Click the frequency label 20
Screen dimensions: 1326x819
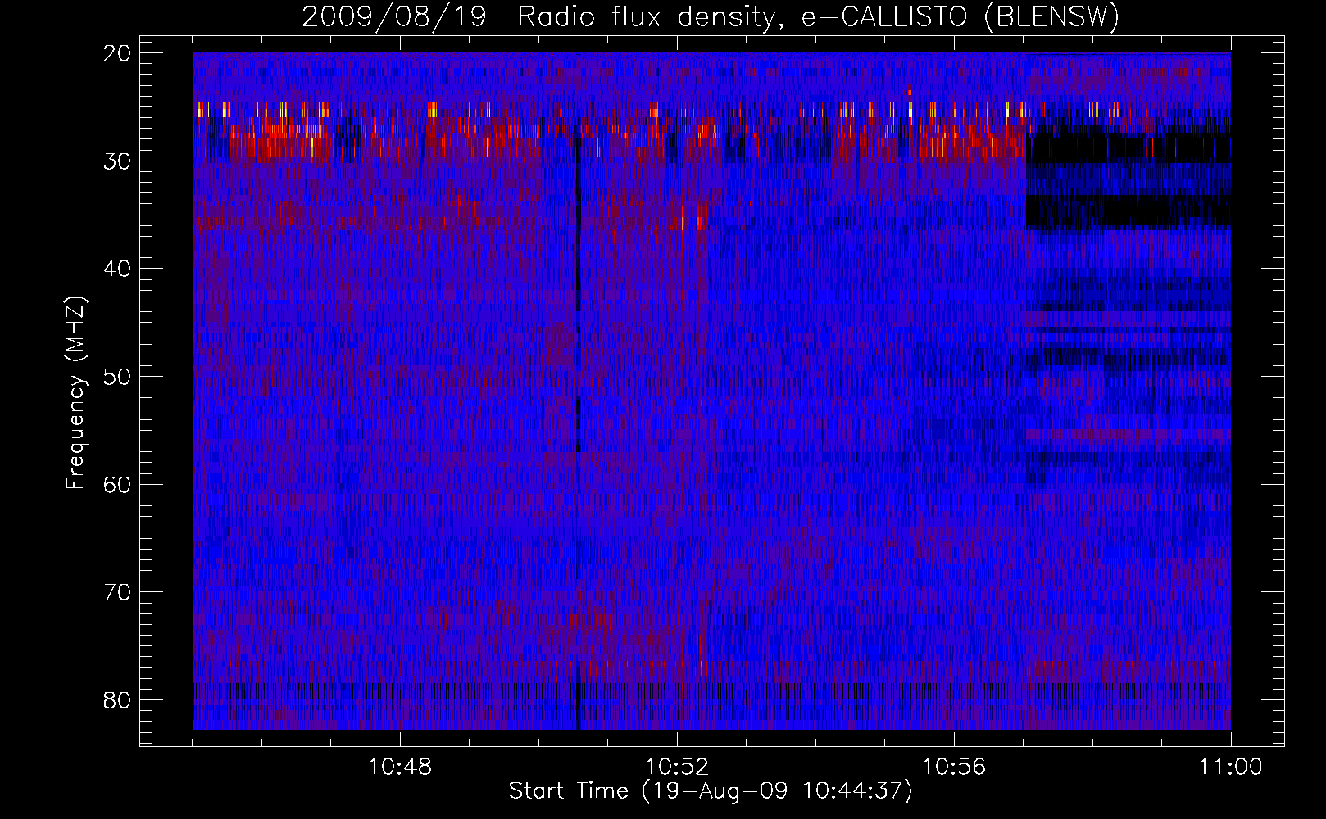tap(117, 53)
